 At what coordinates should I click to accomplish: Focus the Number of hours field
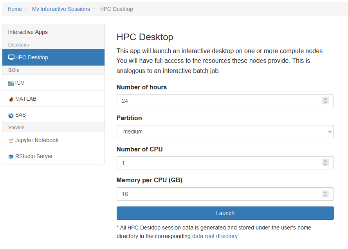[219, 101]
